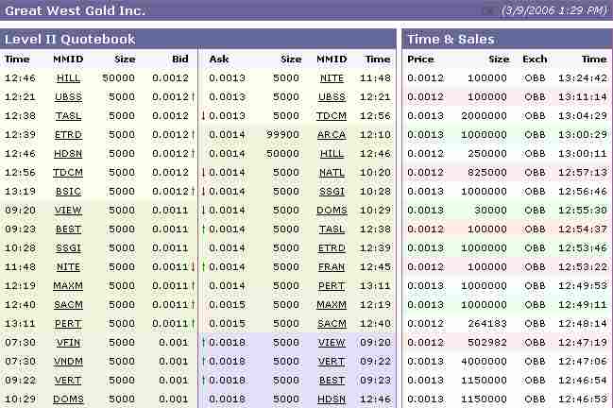Select the 825000 trade size cell
613x408 pixels.
point(487,173)
